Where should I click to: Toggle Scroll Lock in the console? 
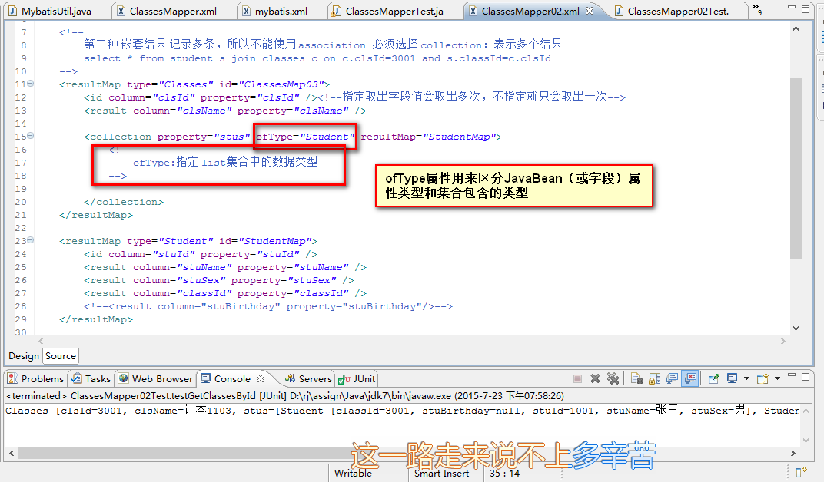[x=654, y=378]
